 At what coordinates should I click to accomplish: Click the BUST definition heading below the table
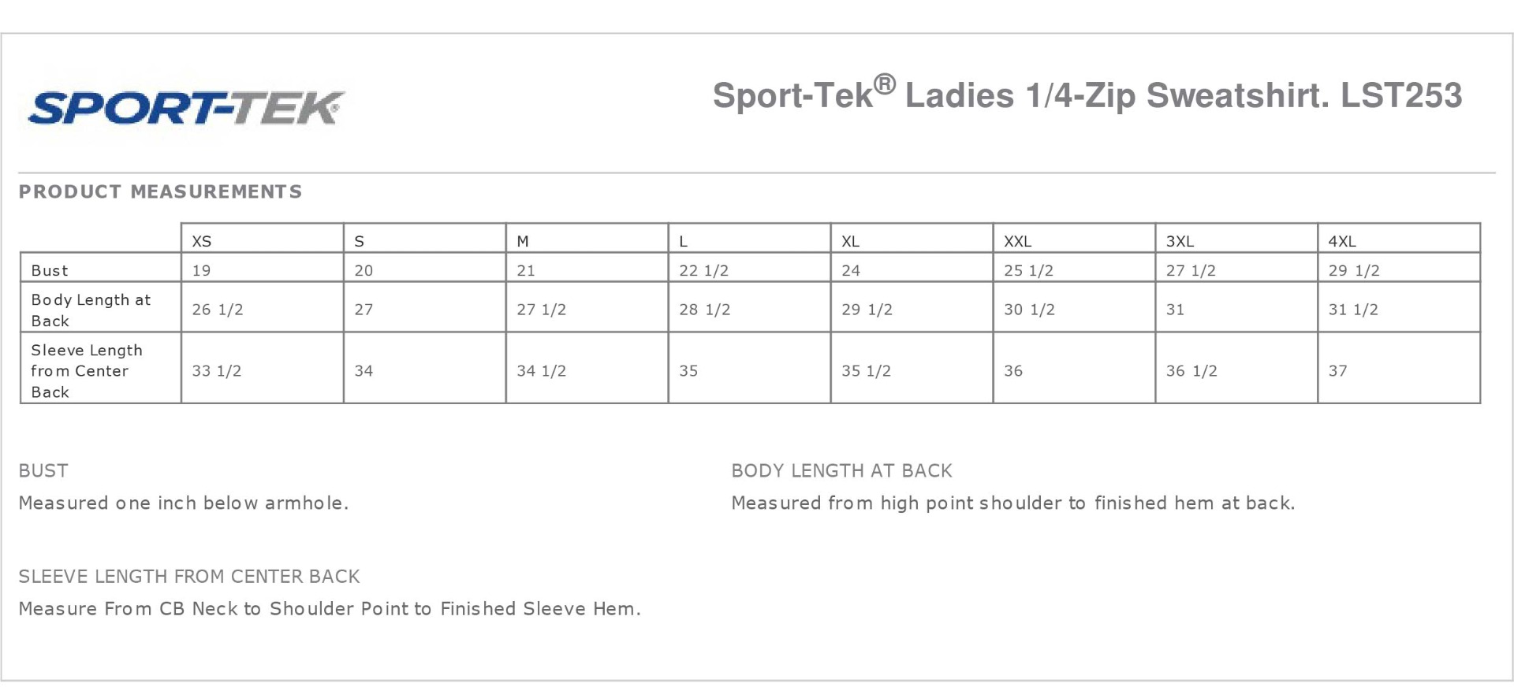[x=43, y=471]
